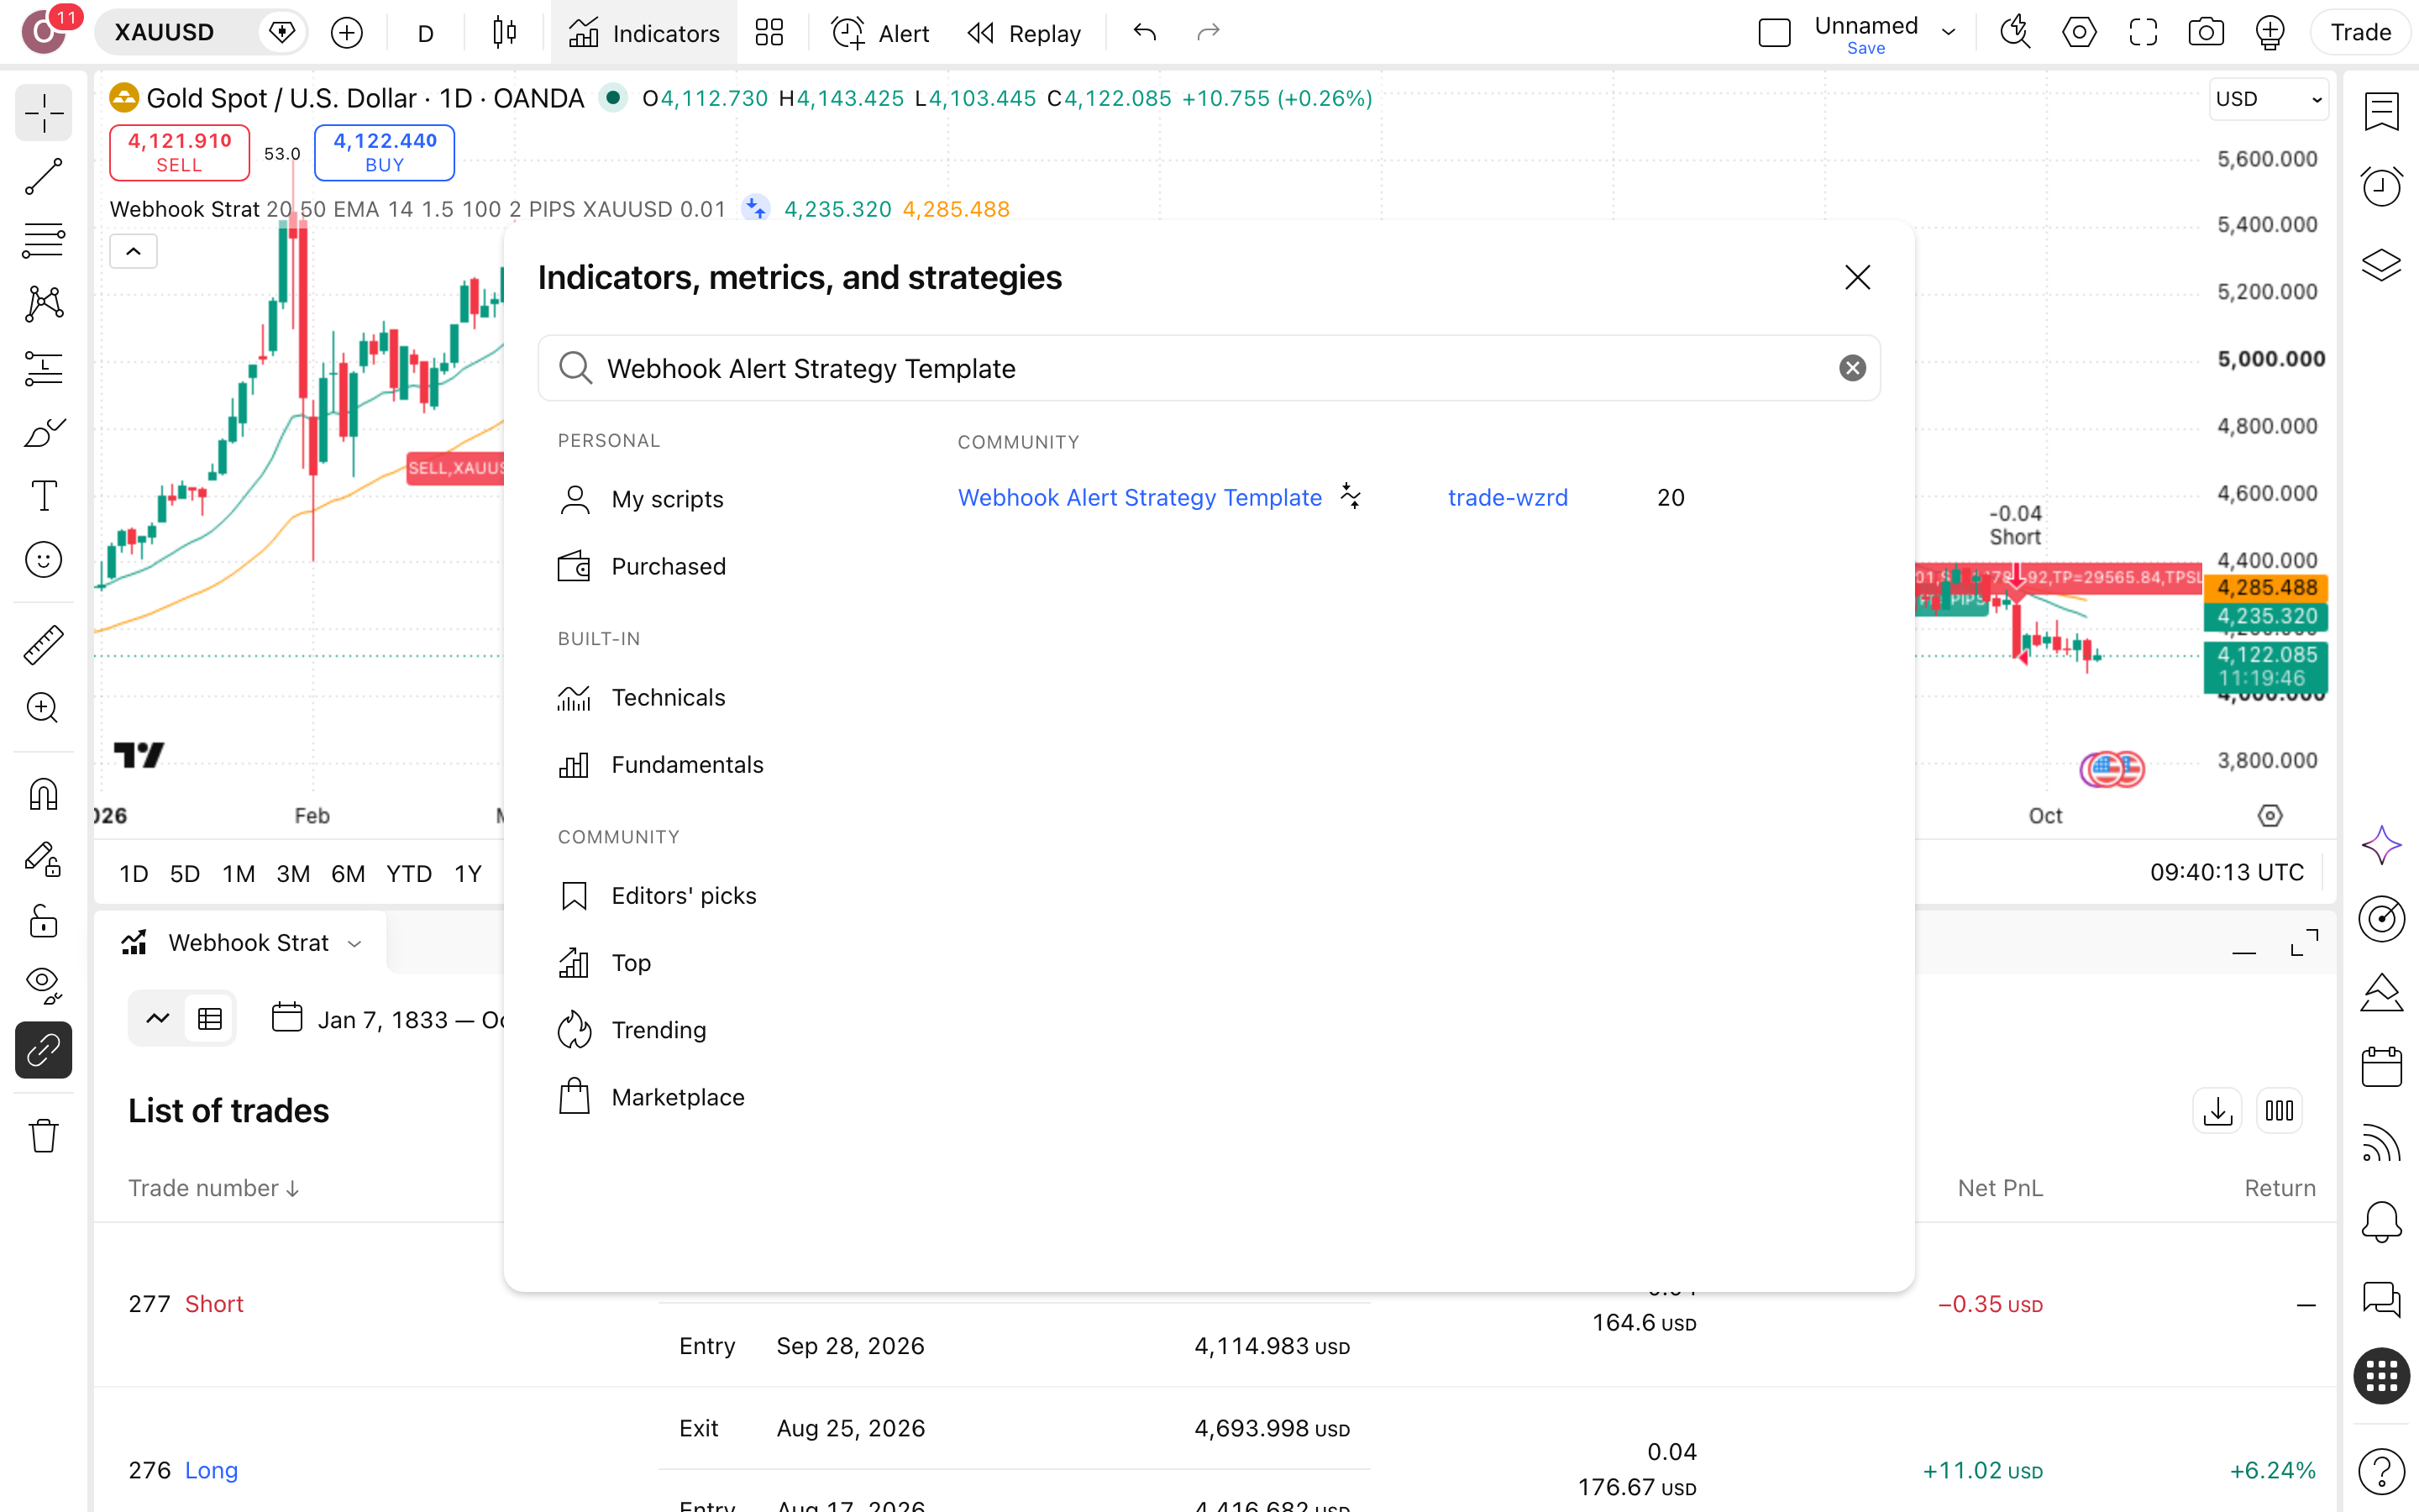Screen dimensions: 2419x1512
Task: Select the trend line drawing tool
Action: (x=43, y=176)
